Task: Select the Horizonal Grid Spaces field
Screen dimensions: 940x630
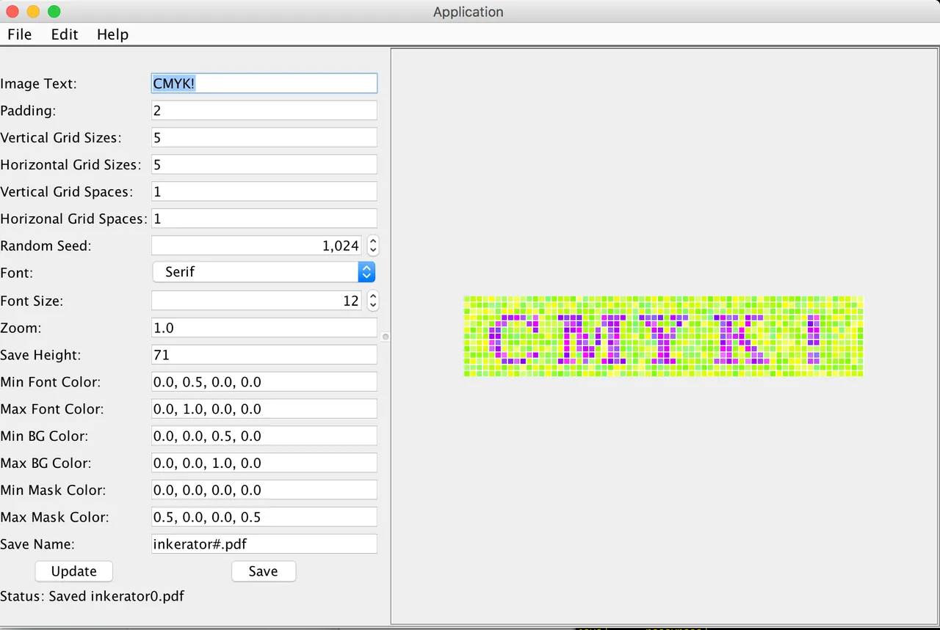Action: pyautogui.click(x=264, y=219)
